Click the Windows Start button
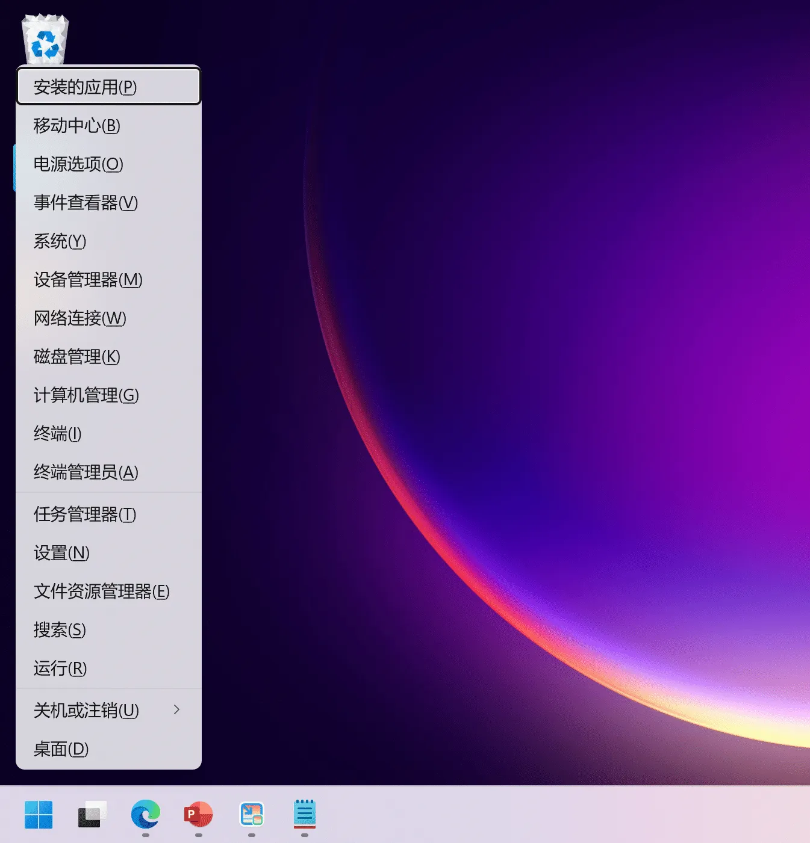This screenshot has width=810, height=843. click(39, 815)
